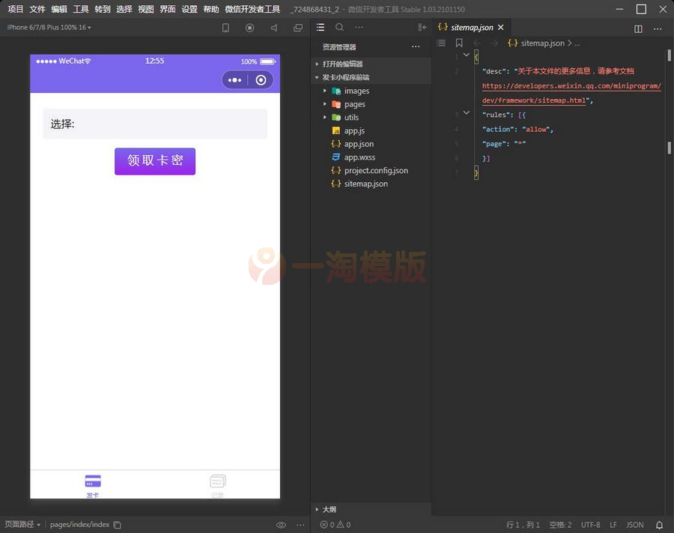Click the mini program capsule close circle
Viewport: 674px width, 533px height.
[x=261, y=80]
